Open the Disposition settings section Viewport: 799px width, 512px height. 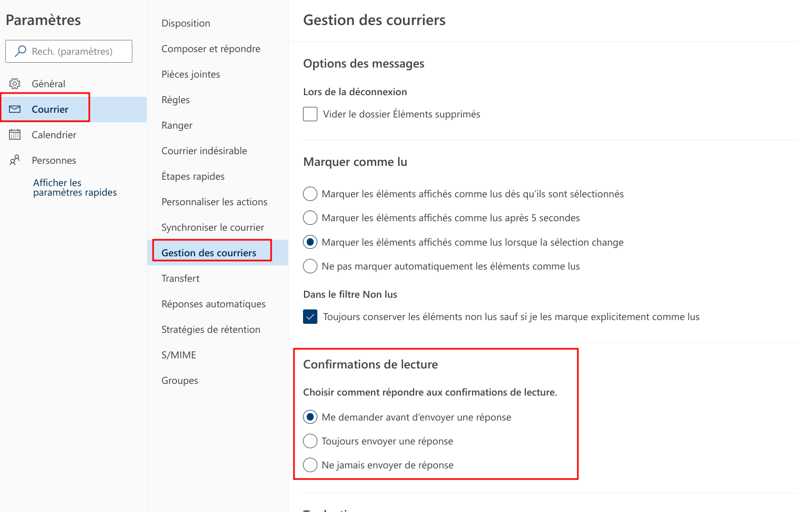[186, 23]
